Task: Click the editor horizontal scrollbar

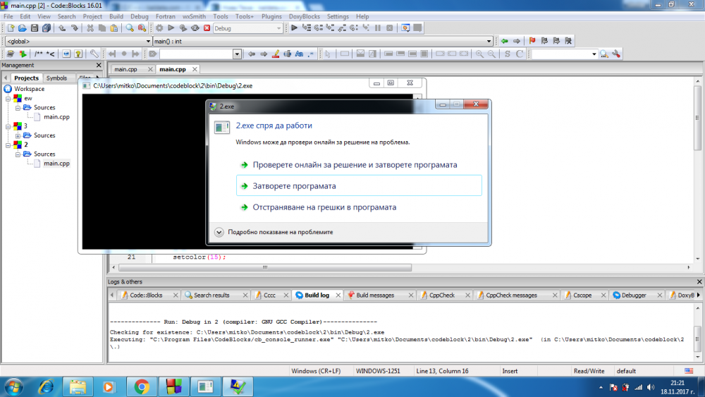Action: pyautogui.click(x=265, y=267)
